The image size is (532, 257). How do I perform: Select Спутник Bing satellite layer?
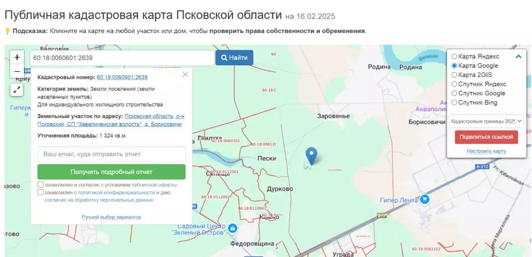coord(454,103)
